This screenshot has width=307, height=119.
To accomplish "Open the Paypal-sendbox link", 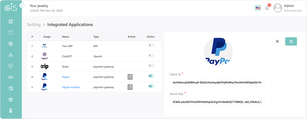I will pyautogui.click(x=71, y=87).
